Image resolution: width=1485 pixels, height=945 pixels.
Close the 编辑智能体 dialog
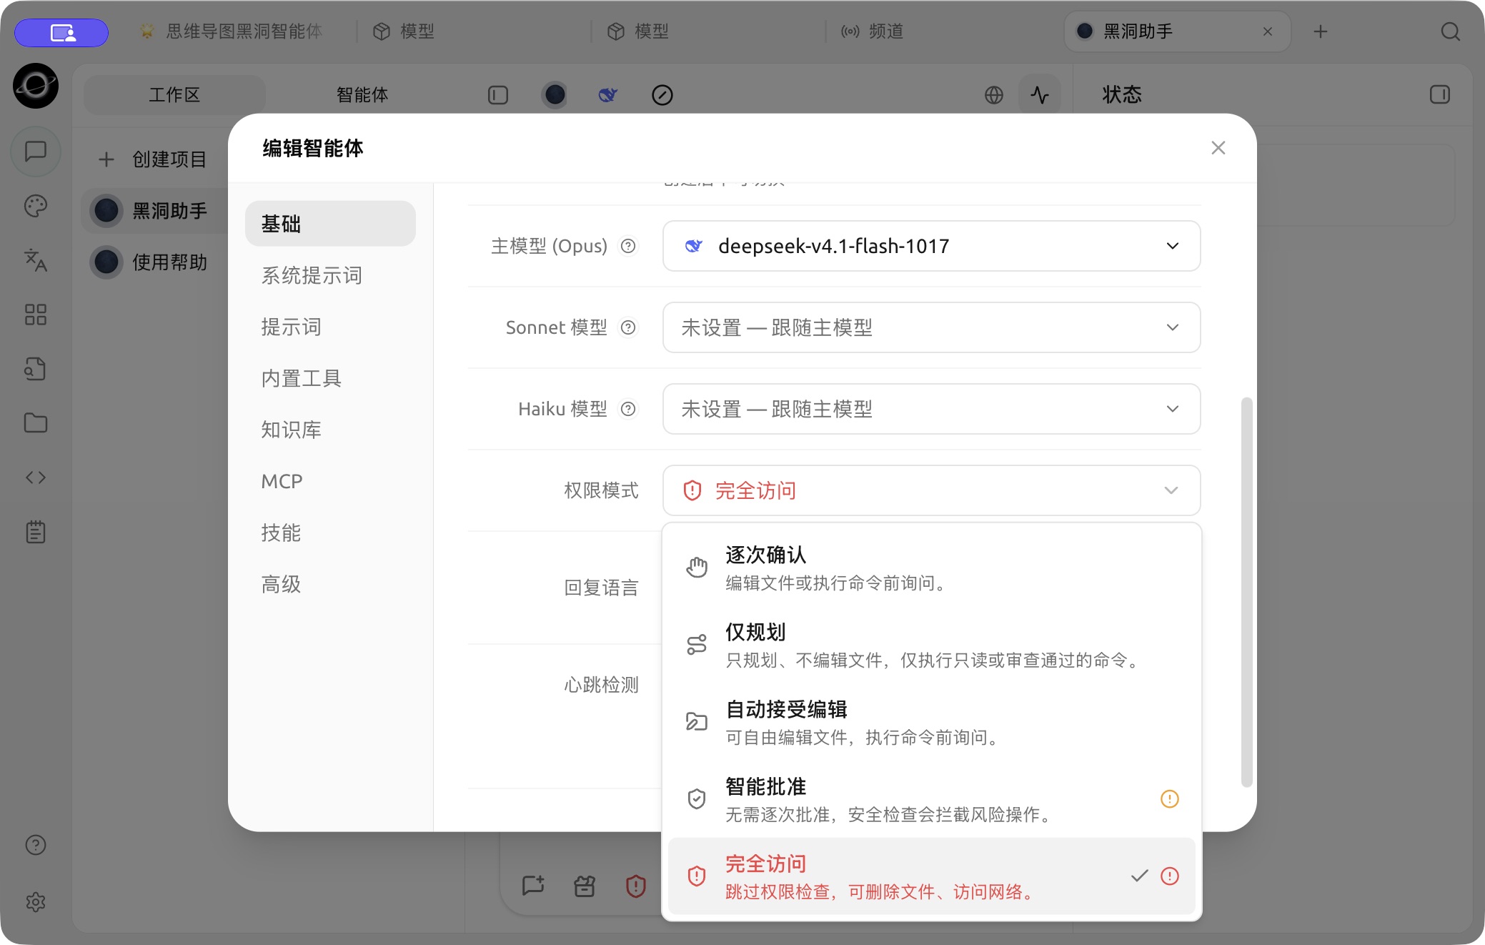(1218, 148)
